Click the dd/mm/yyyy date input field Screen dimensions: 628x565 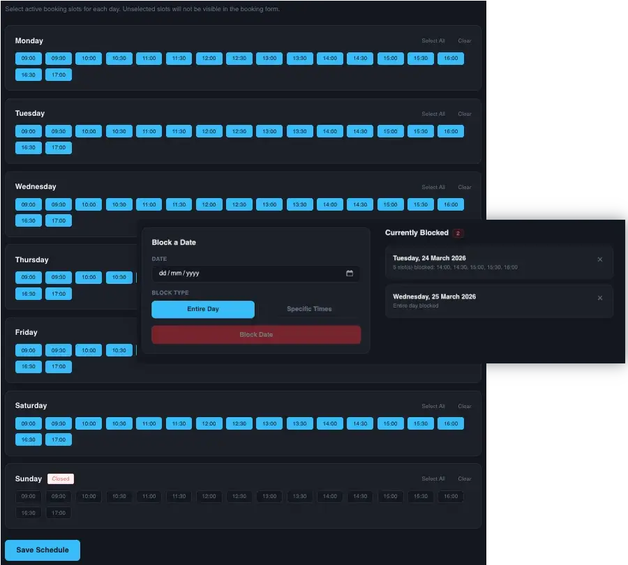coord(255,273)
